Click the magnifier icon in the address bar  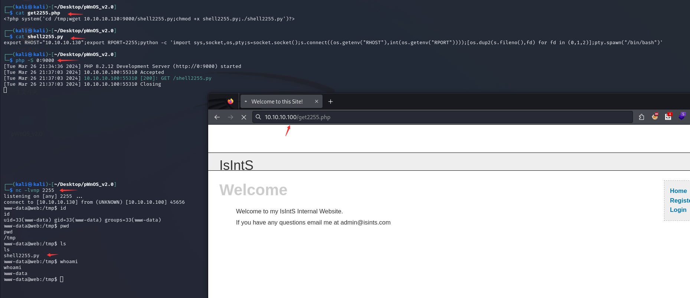pyautogui.click(x=258, y=117)
